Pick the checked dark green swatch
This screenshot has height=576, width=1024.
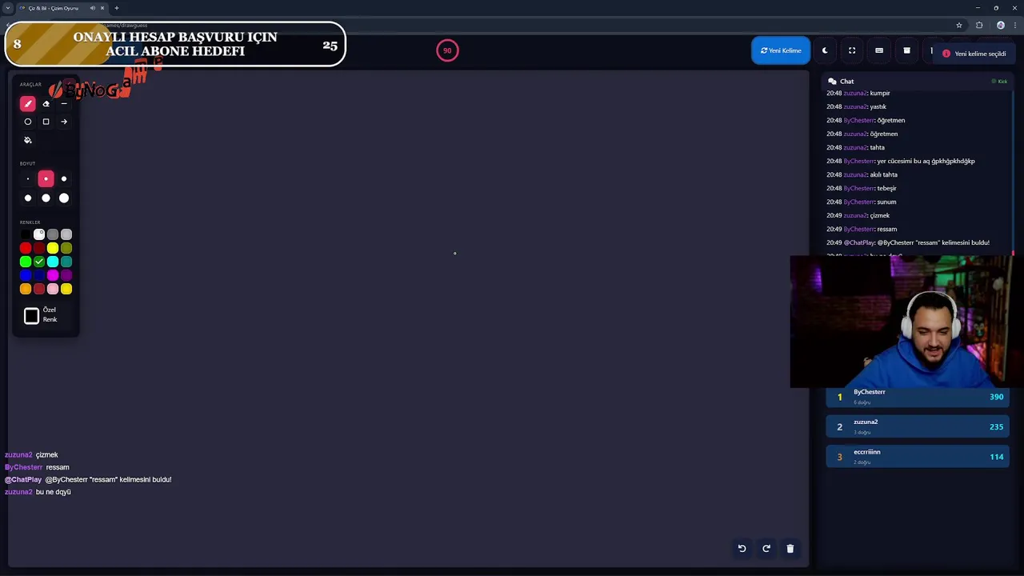[x=39, y=262]
